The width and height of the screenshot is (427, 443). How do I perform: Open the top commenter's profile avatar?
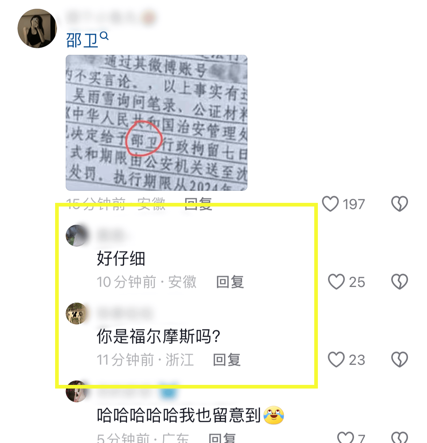tap(37, 29)
